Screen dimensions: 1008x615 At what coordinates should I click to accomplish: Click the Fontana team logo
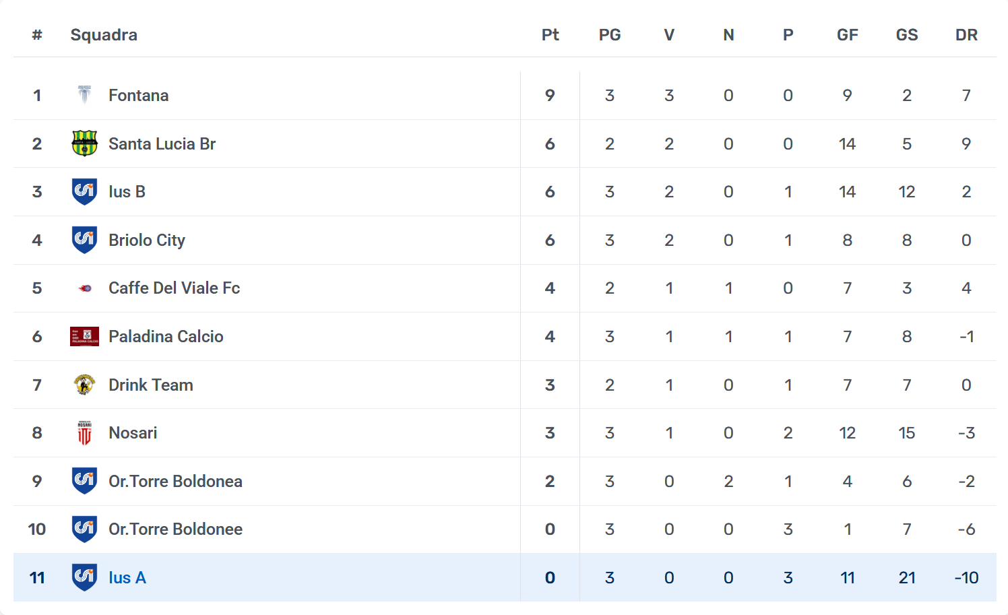click(84, 95)
